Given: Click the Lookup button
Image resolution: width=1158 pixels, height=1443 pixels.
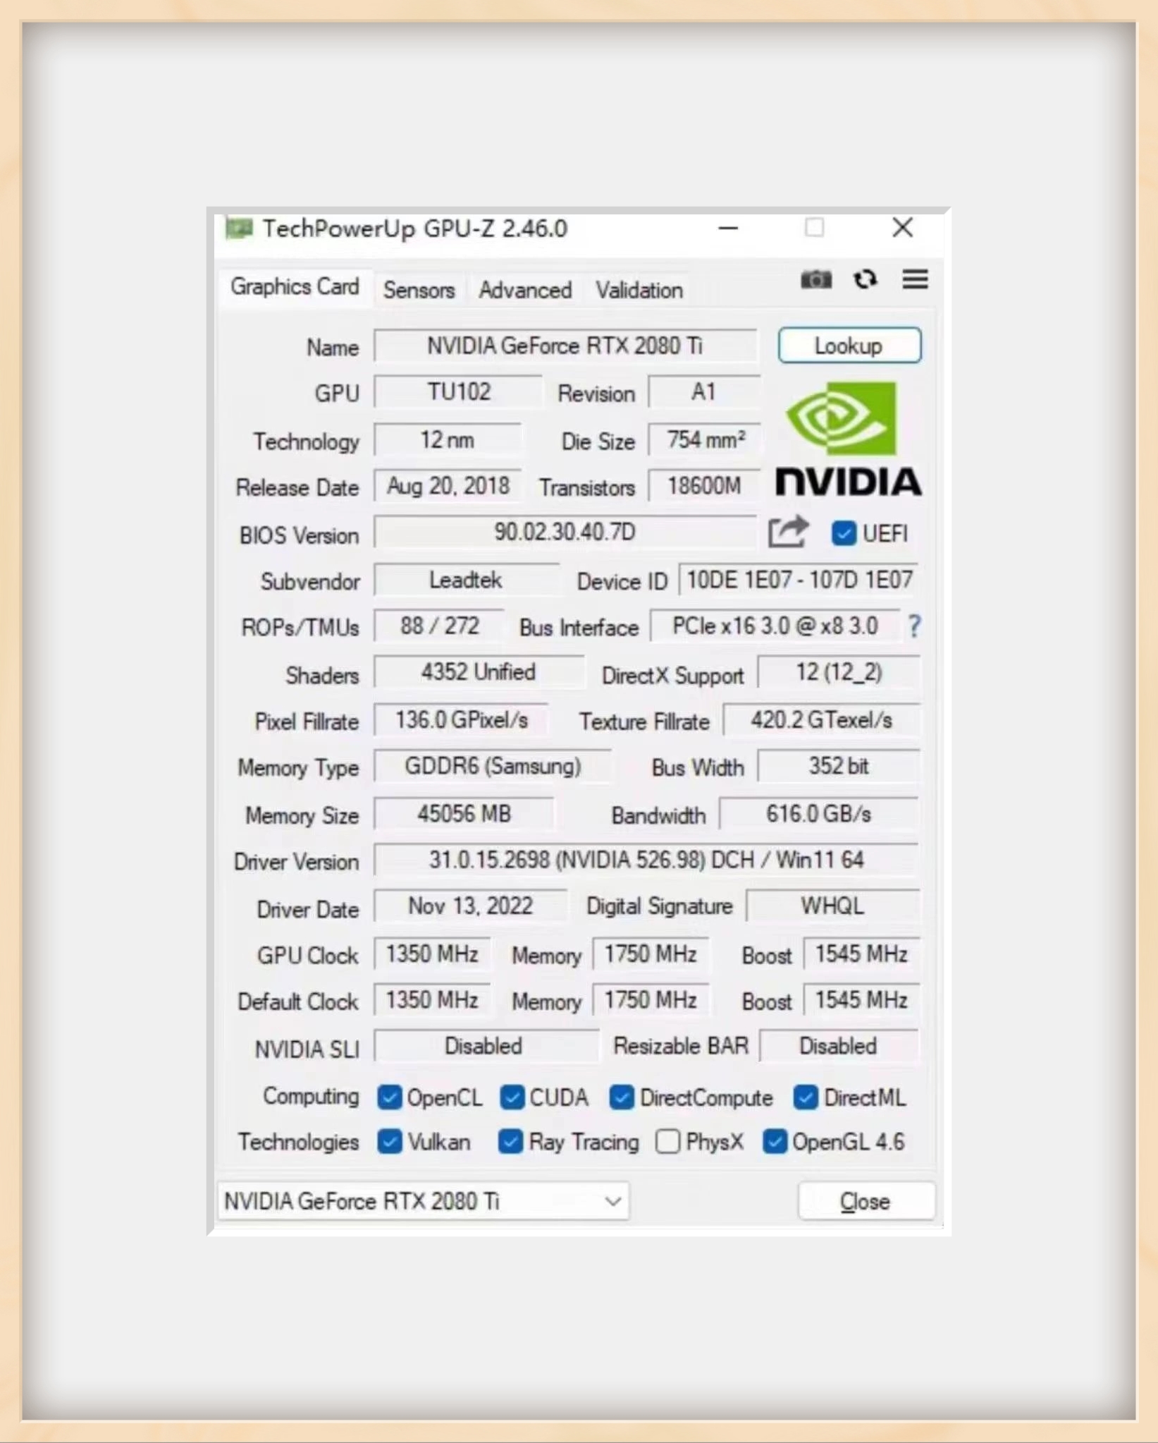Looking at the screenshot, I should 849,346.
